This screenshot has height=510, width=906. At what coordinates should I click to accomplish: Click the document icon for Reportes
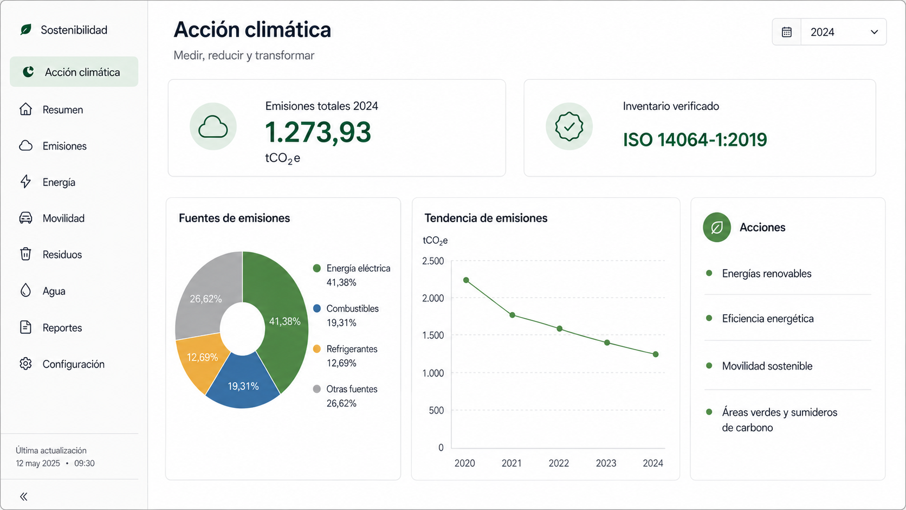[25, 327]
